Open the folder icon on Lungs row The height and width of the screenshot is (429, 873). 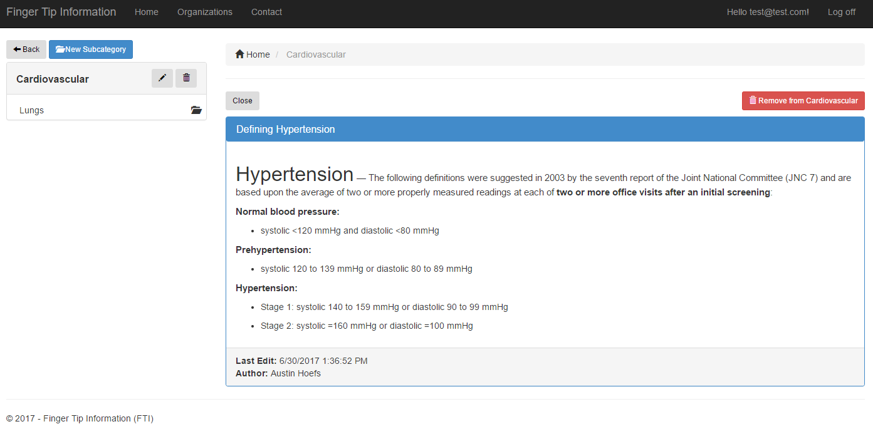pos(196,110)
